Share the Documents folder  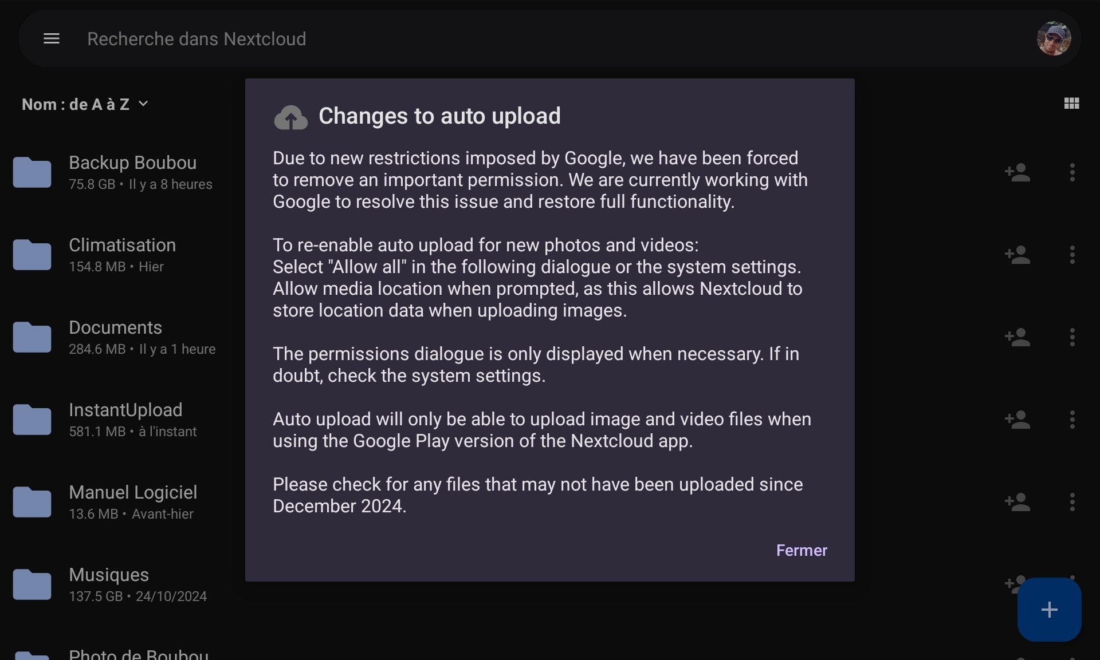pos(1017,337)
